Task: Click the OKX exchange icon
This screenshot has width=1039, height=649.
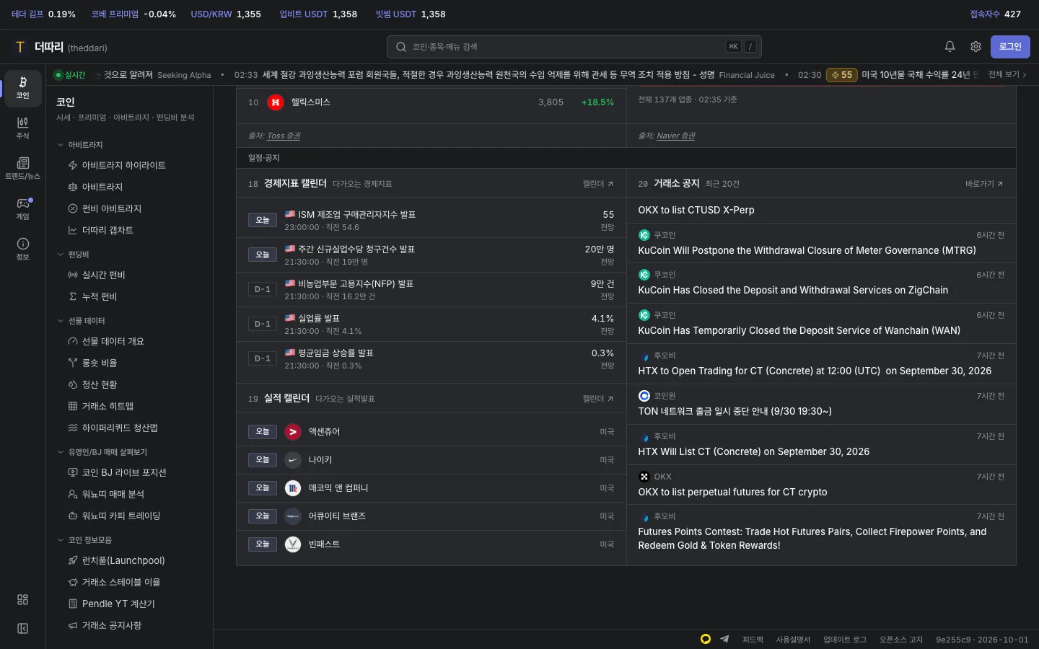Action: tap(644, 477)
